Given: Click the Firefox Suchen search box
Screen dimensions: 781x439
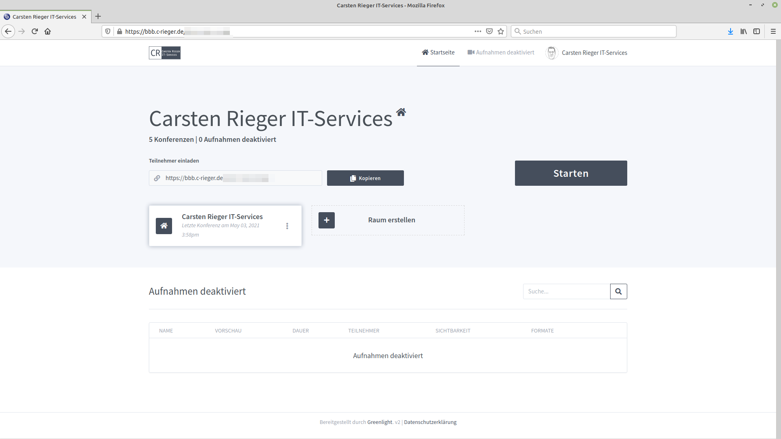Looking at the screenshot, I should [593, 31].
